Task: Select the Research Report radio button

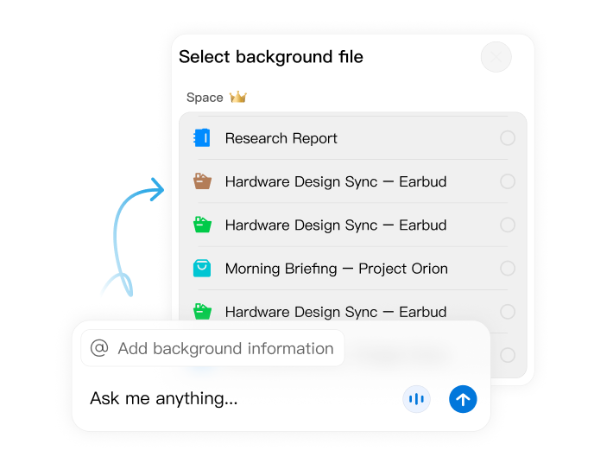Action: click(508, 138)
